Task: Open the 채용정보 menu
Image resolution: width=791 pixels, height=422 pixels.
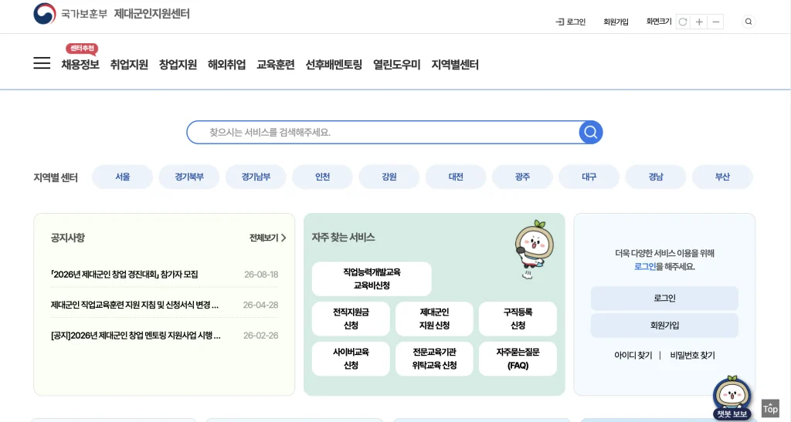Action: tap(80, 65)
